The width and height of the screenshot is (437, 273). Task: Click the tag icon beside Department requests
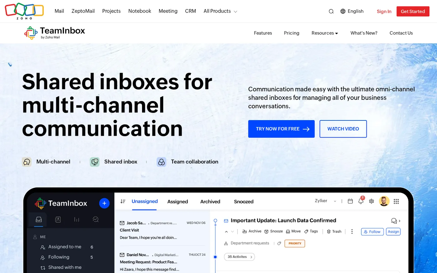pos(279,243)
